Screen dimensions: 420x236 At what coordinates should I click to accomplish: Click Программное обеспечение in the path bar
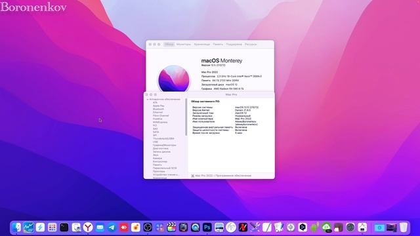point(234,176)
